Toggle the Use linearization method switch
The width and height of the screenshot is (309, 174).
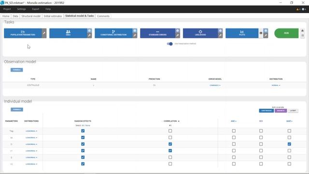pos(169,44)
